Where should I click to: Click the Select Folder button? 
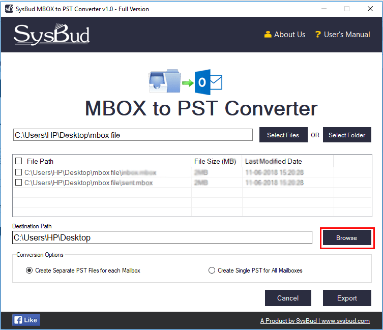[x=347, y=135]
